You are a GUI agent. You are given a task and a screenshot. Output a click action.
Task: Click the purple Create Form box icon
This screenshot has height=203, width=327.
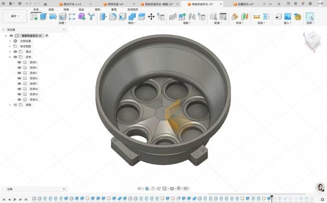click(82, 16)
